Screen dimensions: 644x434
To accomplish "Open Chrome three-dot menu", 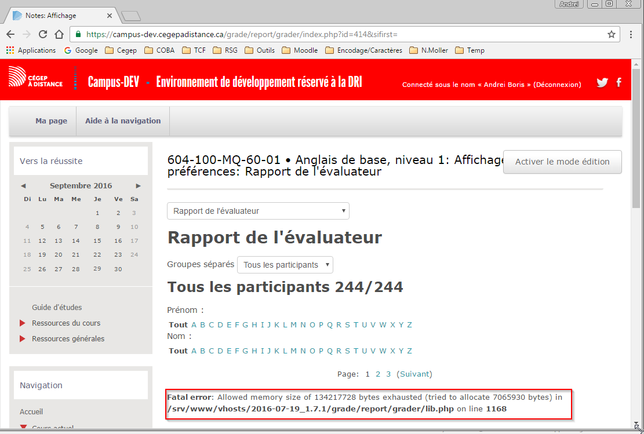I will [631, 34].
